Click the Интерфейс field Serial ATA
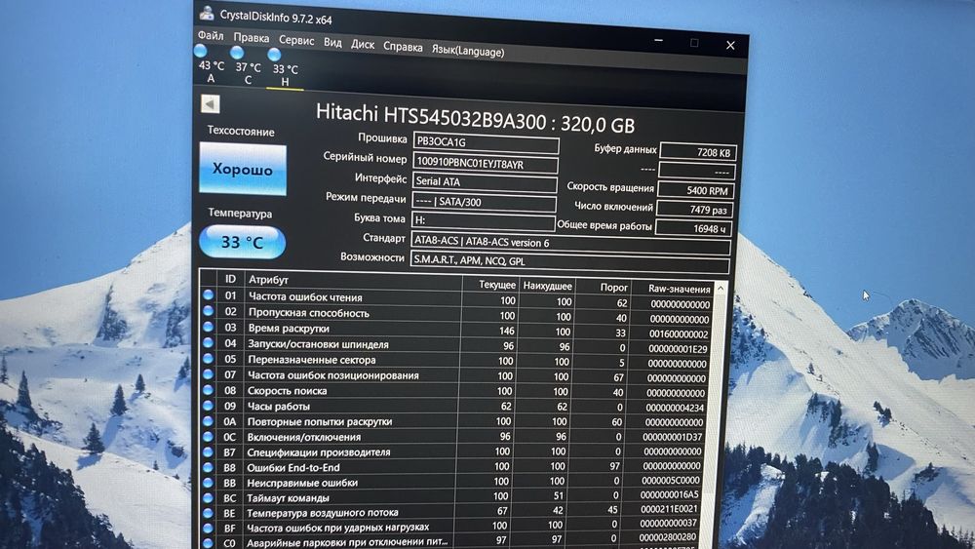The height and width of the screenshot is (549, 975). 485,182
